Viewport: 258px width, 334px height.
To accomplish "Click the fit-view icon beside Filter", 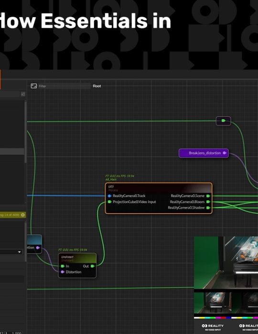I will (34, 86).
